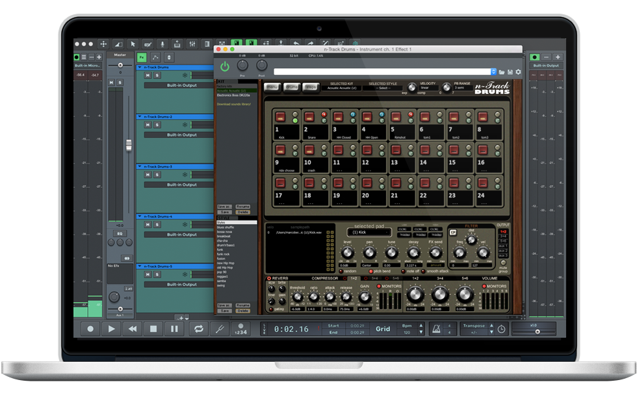Collapse the n-Track Drums-5 track header
Image resolution: width=637 pixels, height=395 pixels.
point(140,266)
